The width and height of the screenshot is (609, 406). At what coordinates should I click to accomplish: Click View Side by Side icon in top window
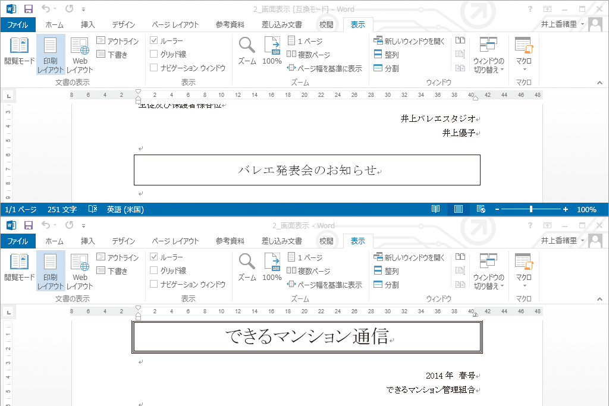(x=460, y=40)
